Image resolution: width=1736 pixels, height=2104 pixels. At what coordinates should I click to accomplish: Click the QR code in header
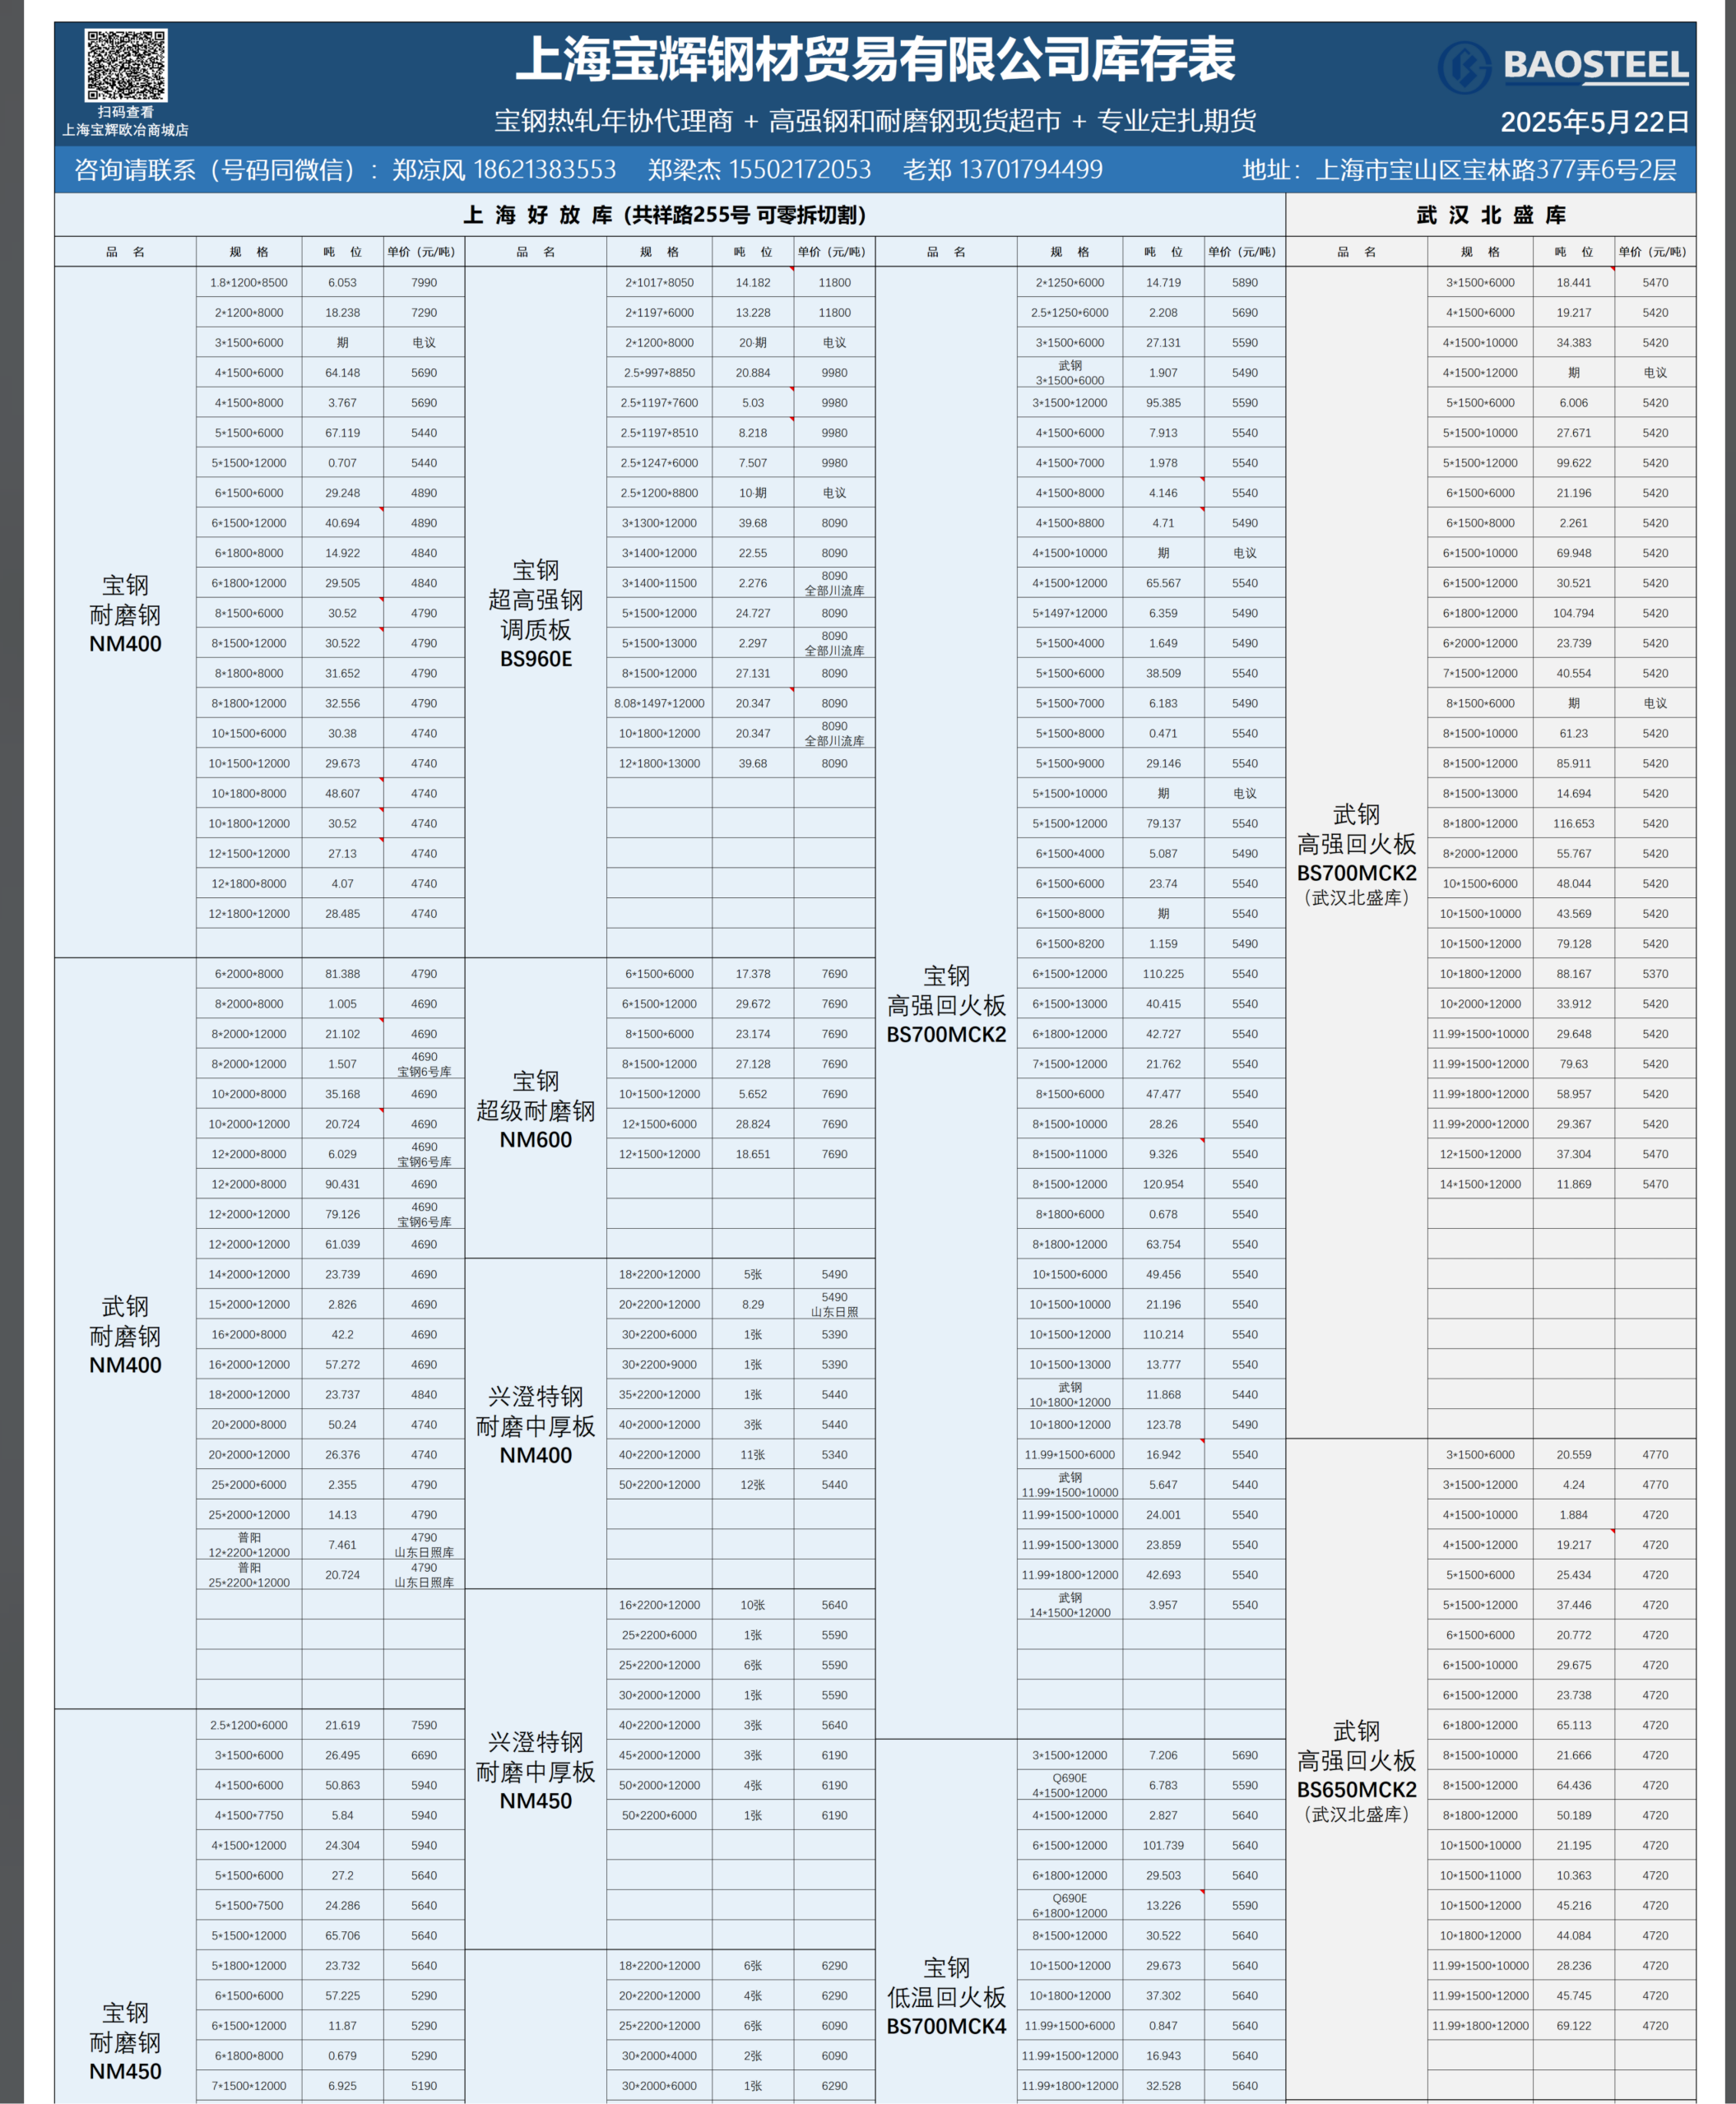coord(125,65)
